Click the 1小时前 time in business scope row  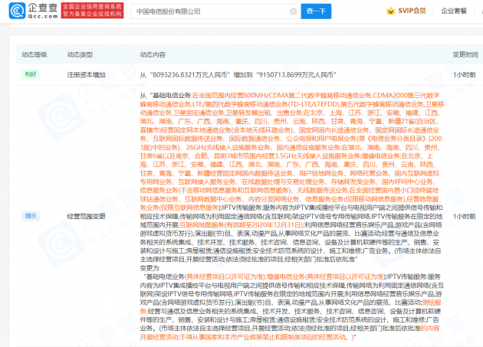[465, 216]
